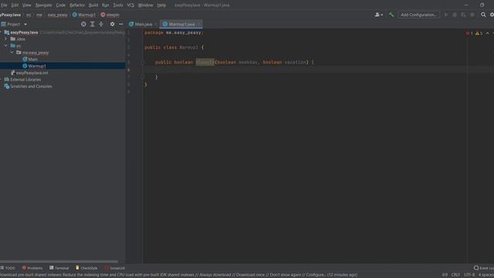This screenshot has height=278, width=494.
Task: Click the Run play icon
Action: (446, 15)
